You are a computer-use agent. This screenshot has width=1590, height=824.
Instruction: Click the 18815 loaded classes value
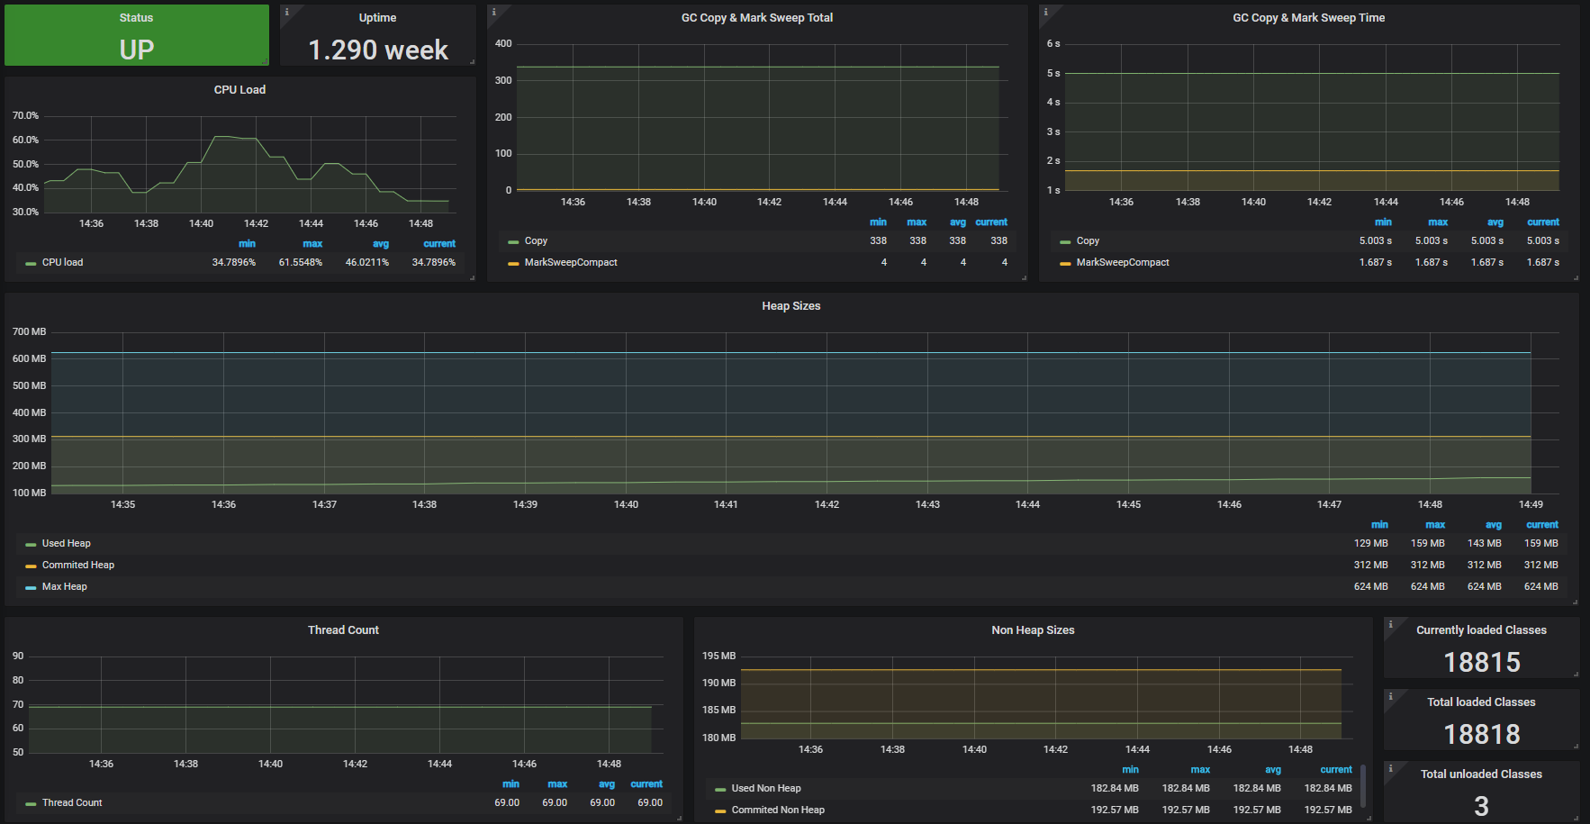(x=1482, y=662)
